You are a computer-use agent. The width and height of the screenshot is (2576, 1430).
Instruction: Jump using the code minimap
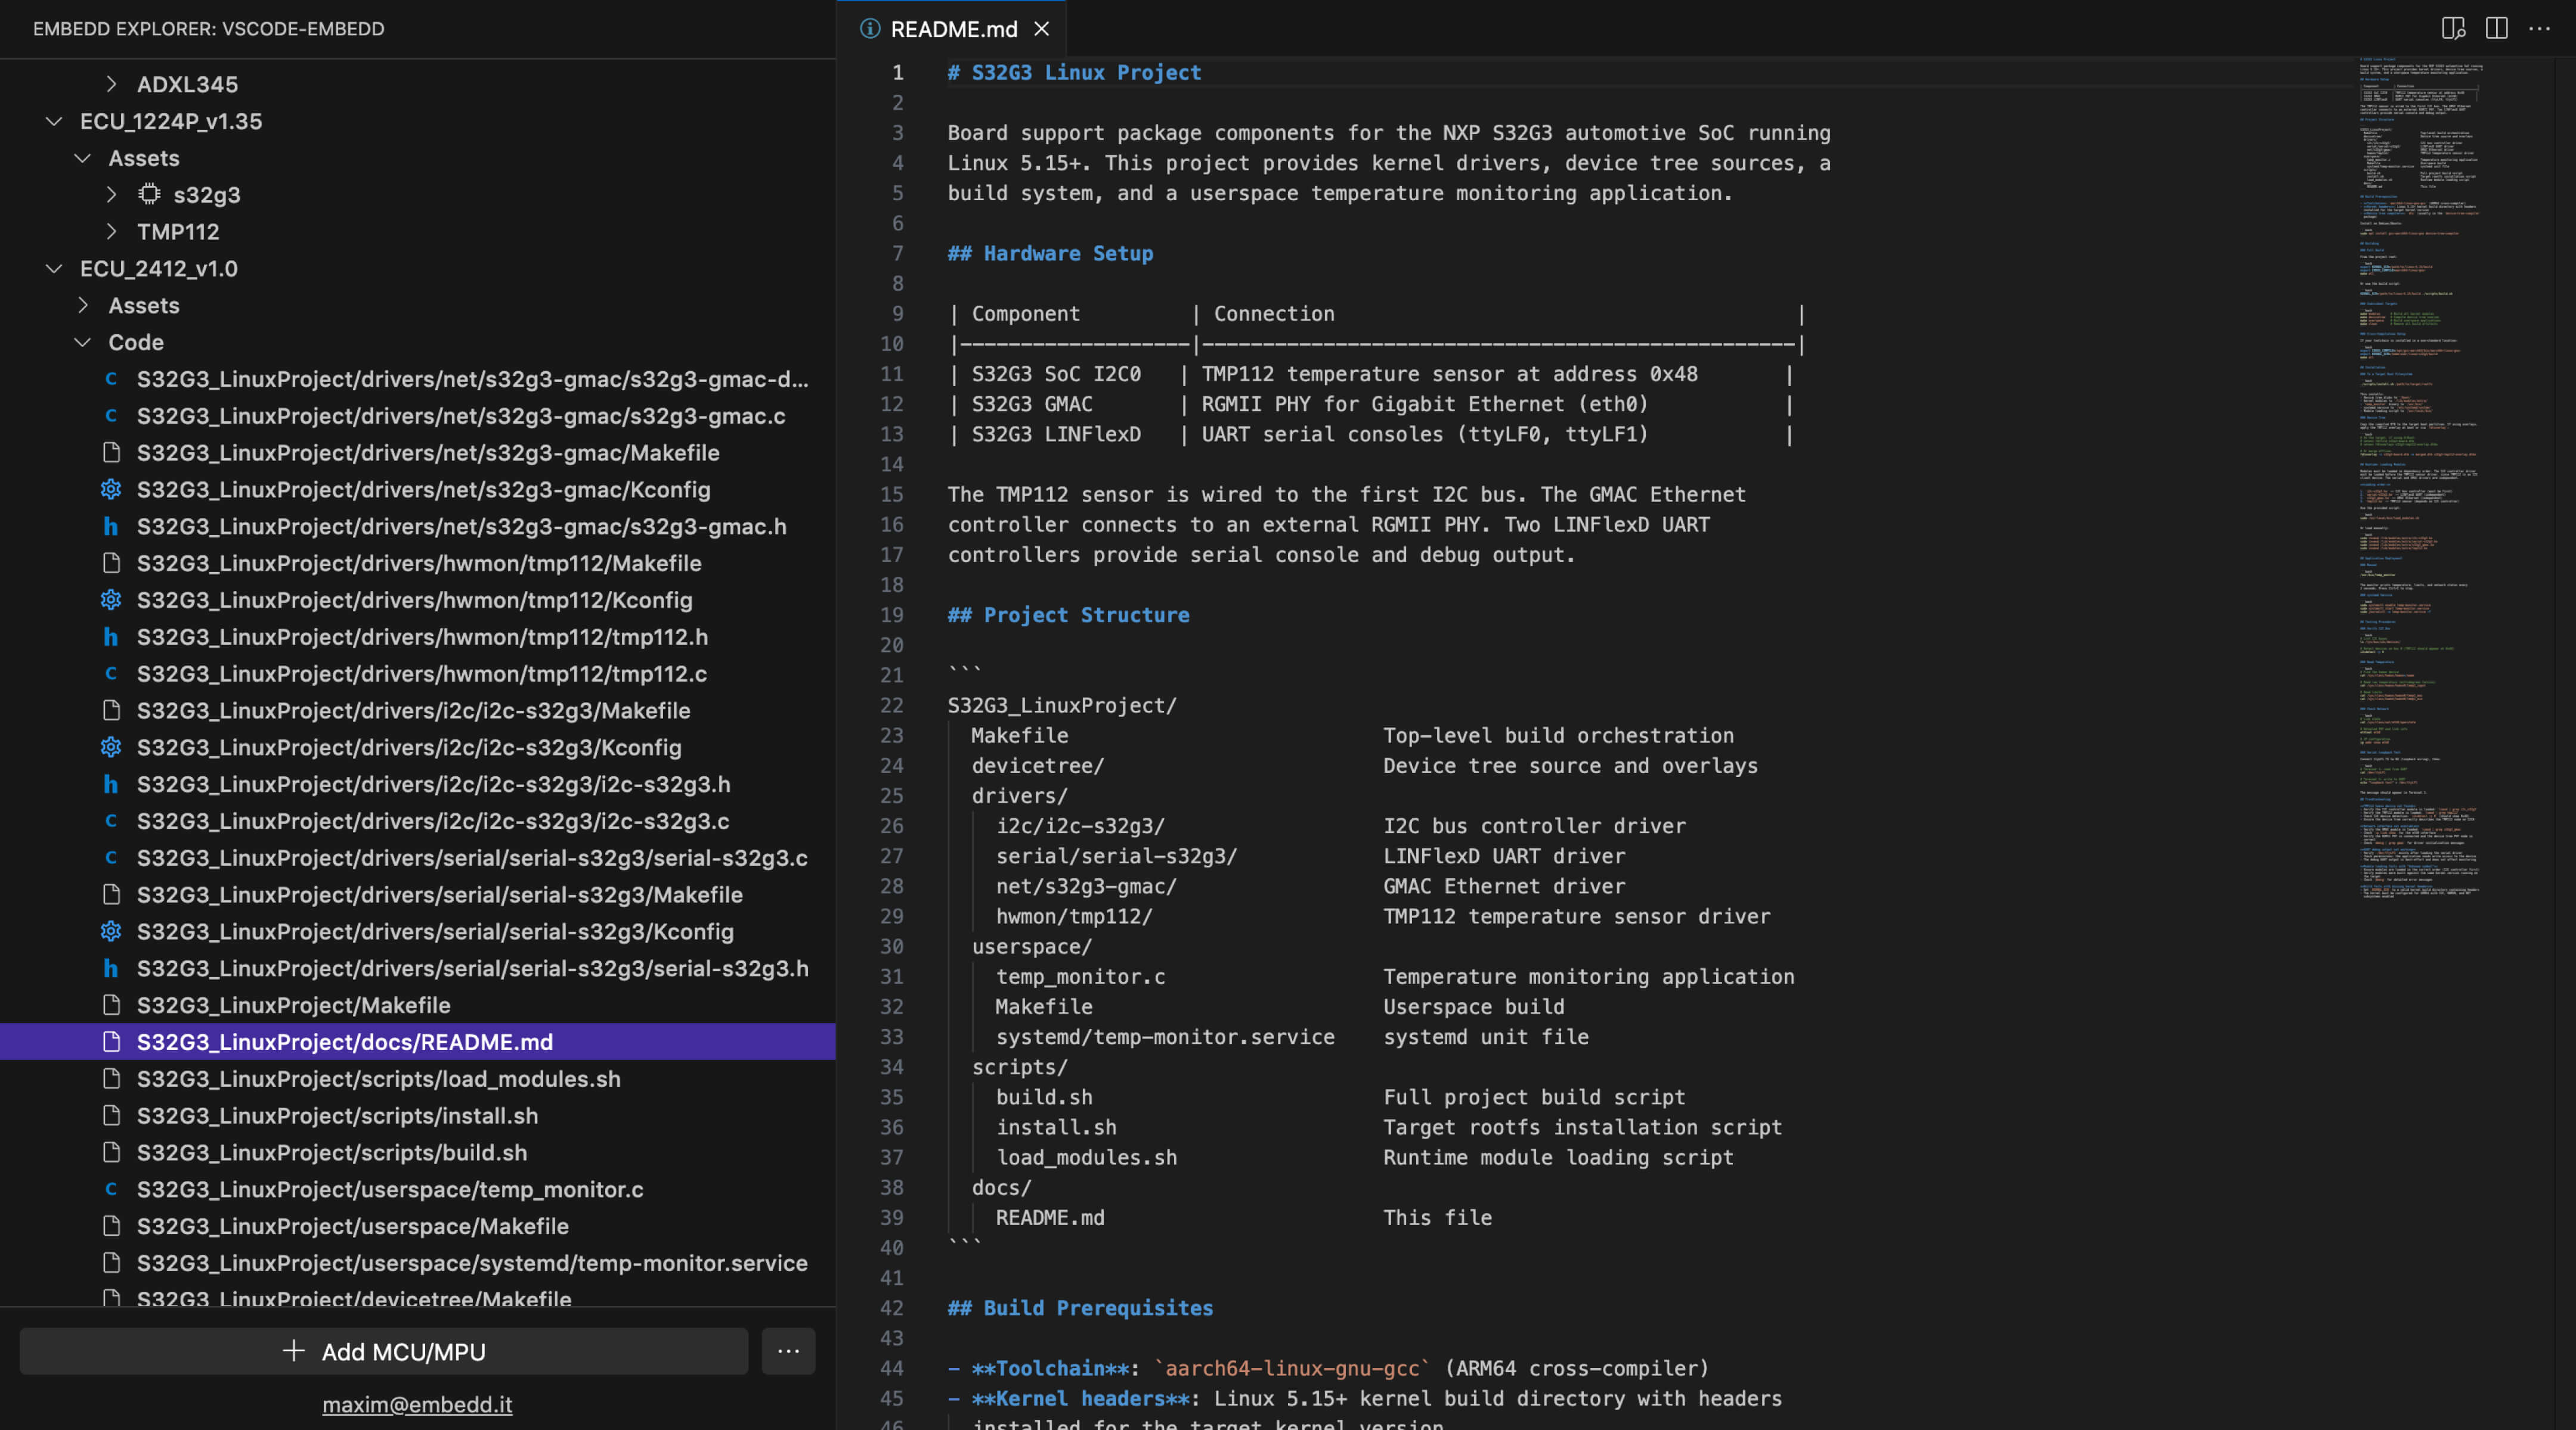coord(2420,400)
